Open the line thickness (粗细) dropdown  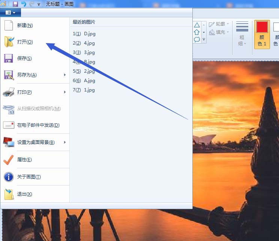click(x=242, y=34)
